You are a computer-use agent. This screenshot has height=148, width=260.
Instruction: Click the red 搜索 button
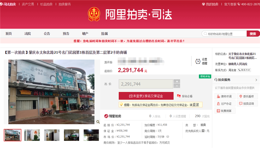(253, 34)
